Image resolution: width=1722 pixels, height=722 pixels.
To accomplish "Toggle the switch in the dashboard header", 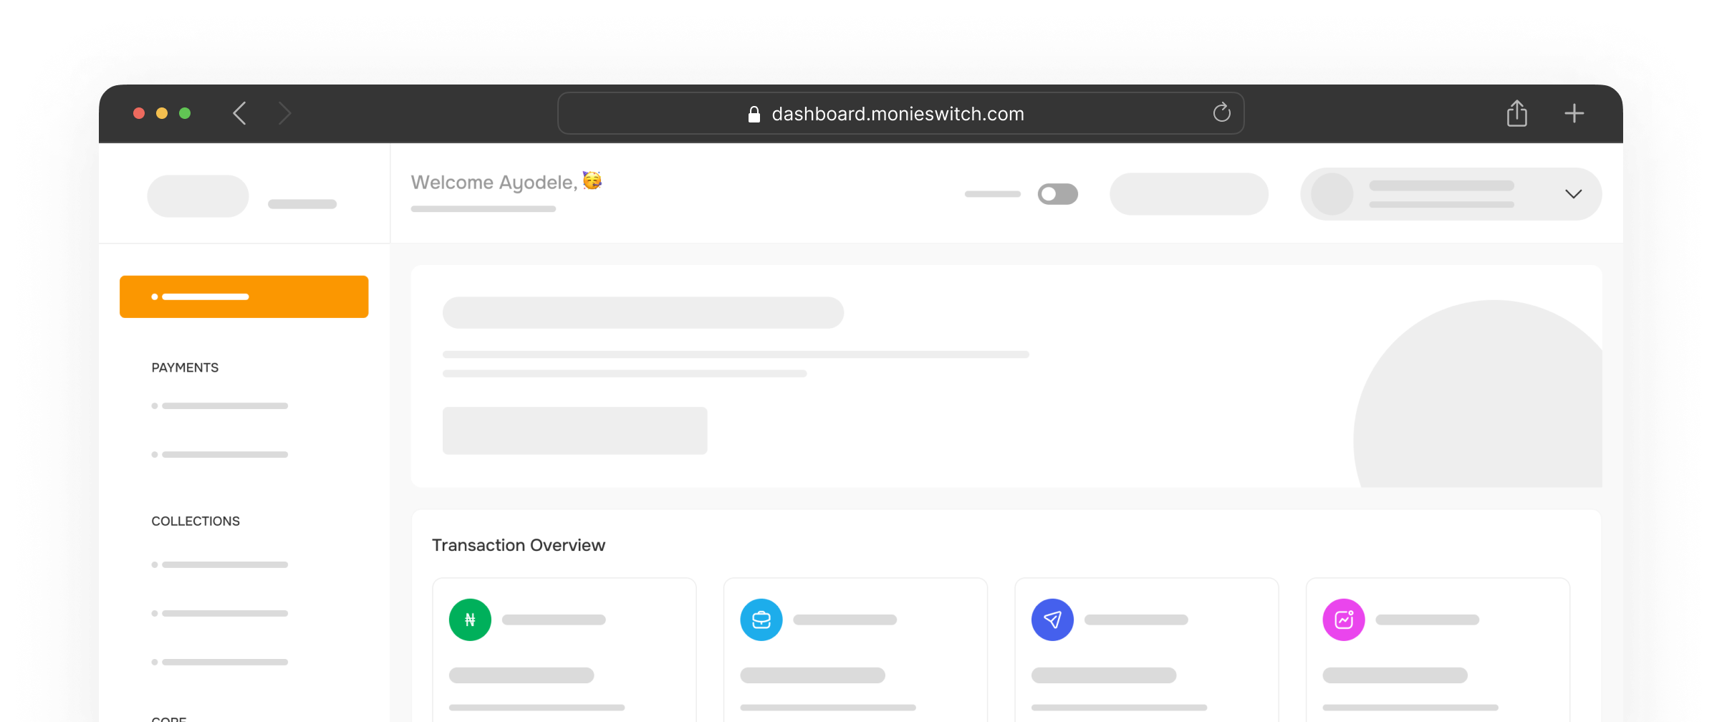I will (x=1057, y=194).
